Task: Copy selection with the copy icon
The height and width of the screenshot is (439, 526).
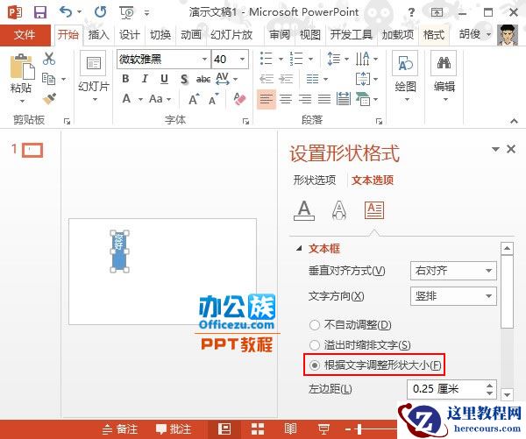Action: click(x=48, y=79)
